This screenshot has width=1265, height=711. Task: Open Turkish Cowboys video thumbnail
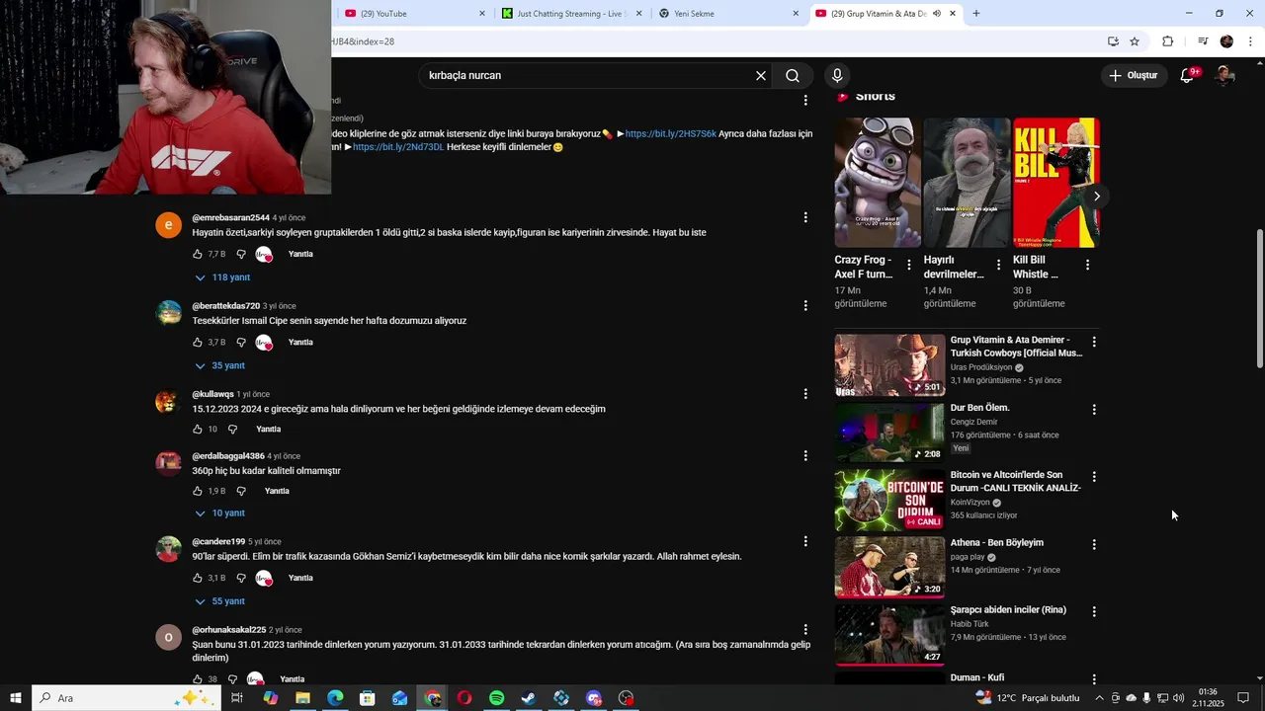889,365
